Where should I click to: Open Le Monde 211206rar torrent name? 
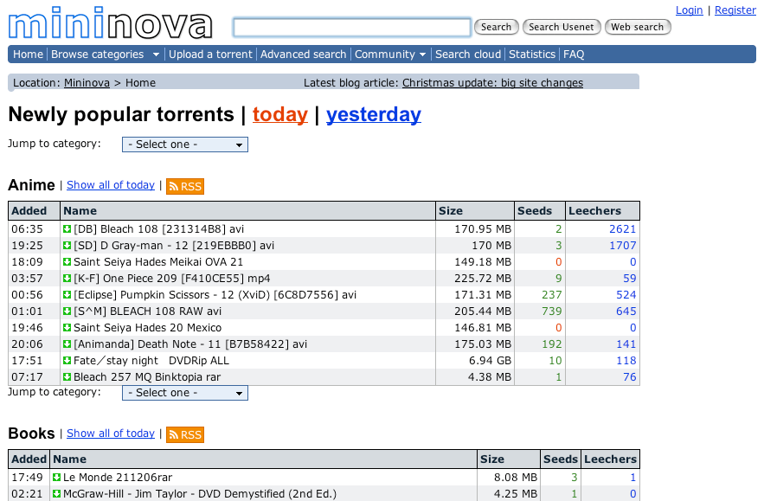point(118,478)
